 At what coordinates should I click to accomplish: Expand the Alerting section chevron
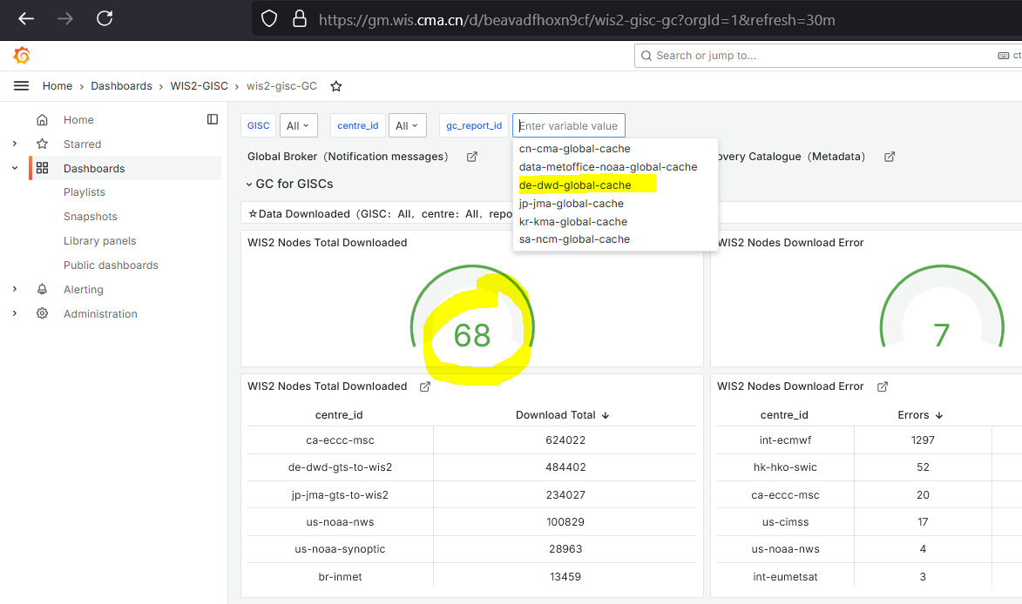point(15,289)
